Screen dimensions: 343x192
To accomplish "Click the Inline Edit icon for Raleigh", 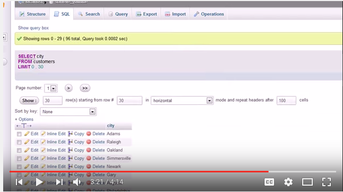I will click(43, 142).
